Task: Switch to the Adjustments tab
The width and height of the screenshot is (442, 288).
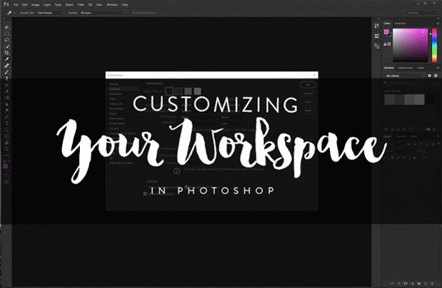Action: click(406, 68)
